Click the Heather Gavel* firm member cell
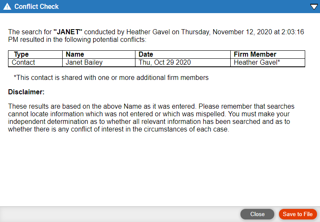Image resolution: width=320 pixels, height=222 pixels. click(x=268, y=63)
